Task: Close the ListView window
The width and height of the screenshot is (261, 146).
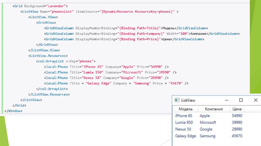Action: [x=256, y=100]
